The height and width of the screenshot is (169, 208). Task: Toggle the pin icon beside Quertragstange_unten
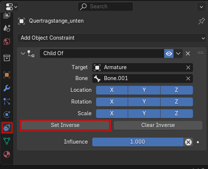point(202,21)
